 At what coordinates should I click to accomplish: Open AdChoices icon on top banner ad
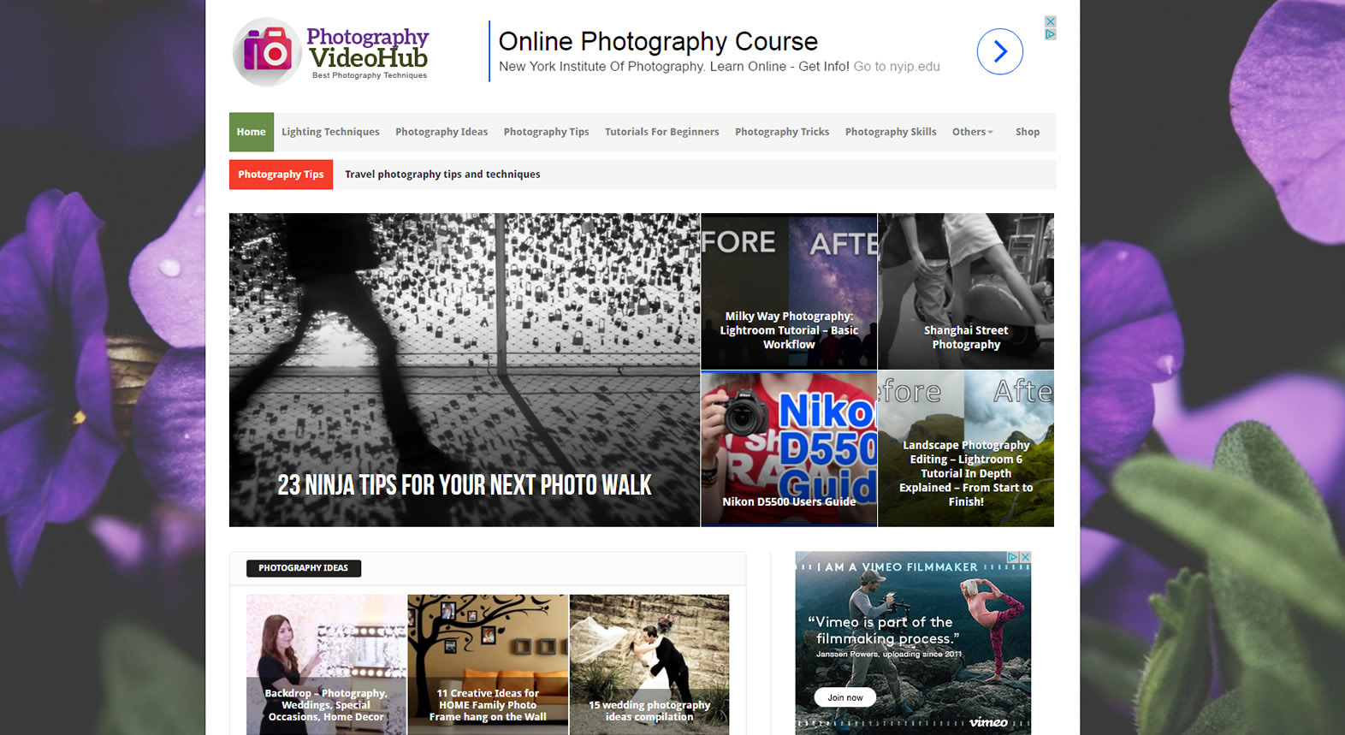[x=1051, y=34]
